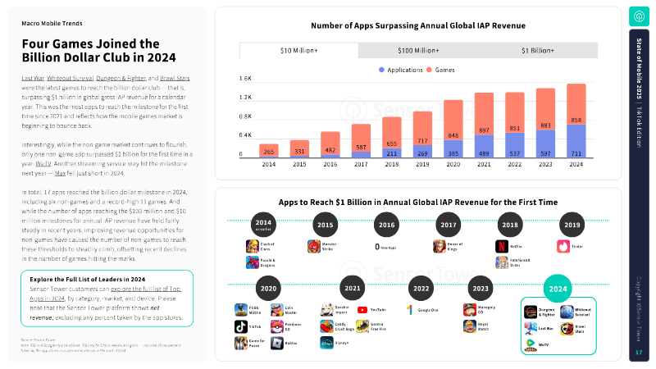Click the Sensor Tower logo at top right
This screenshot has width=656, height=369.
pyautogui.click(x=639, y=16)
